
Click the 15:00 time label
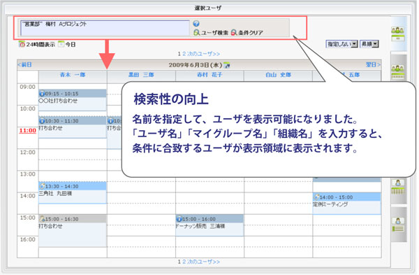tap(27, 218)
